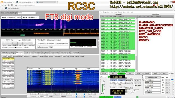The image size is (175, 98).
Task: Select the Next radio button for Tx 6
Action: pos(163,93)
